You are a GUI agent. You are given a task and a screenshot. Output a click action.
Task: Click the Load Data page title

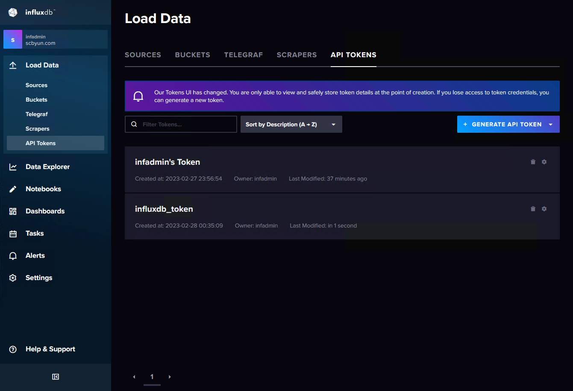(158, 19)
